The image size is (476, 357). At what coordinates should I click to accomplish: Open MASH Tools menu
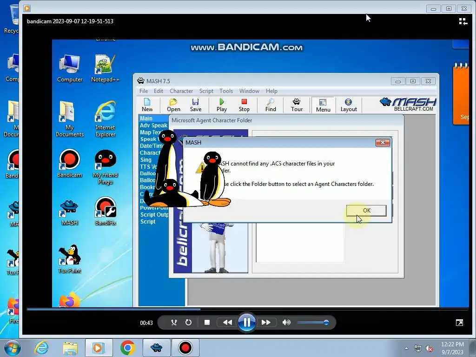226,91
